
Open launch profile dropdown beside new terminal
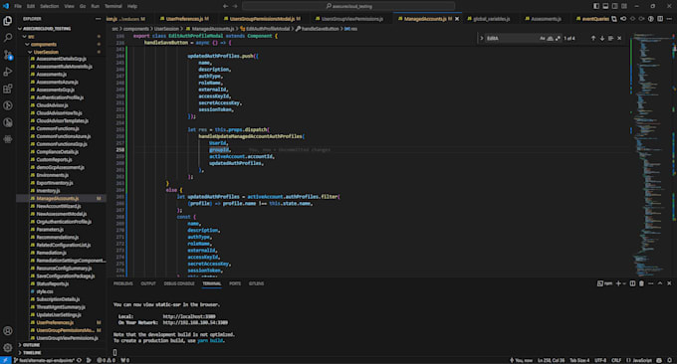(624, 283)
